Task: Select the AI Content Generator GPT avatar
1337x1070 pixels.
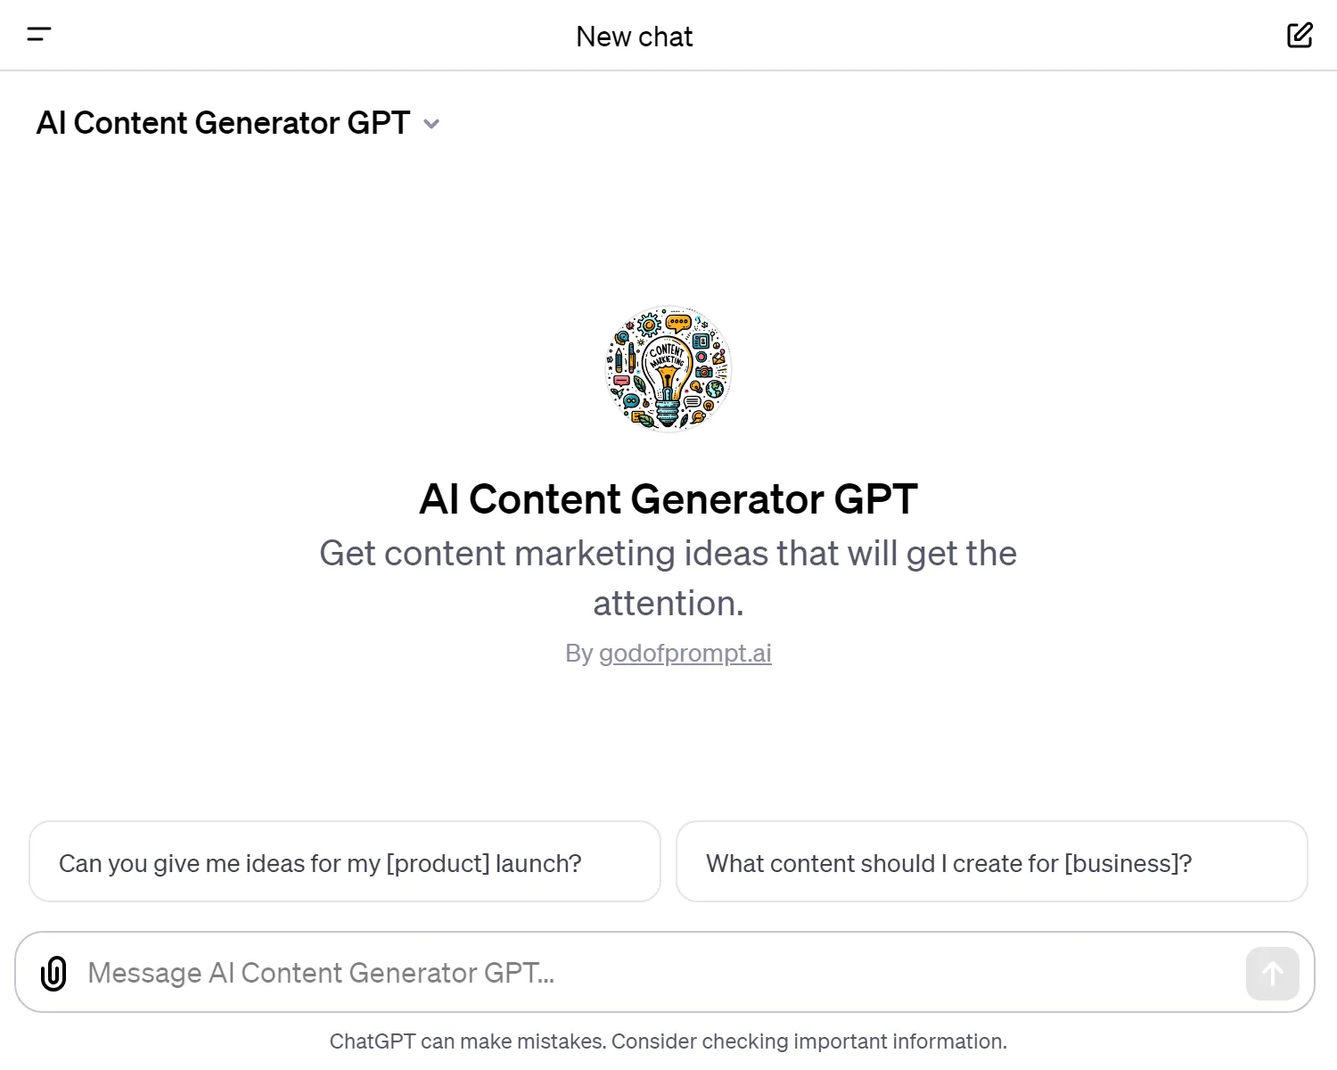Action: (668, 368)
